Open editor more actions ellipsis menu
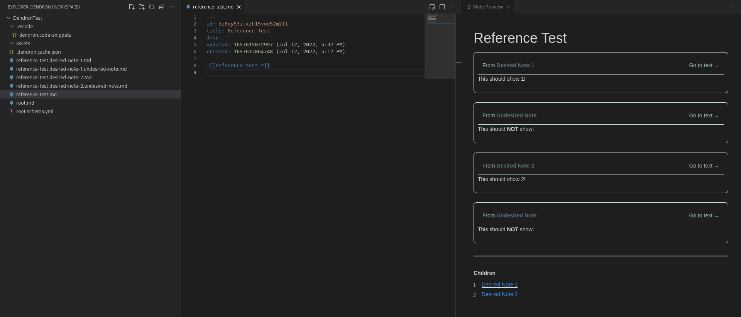741x317 pixels. [452, 7]
